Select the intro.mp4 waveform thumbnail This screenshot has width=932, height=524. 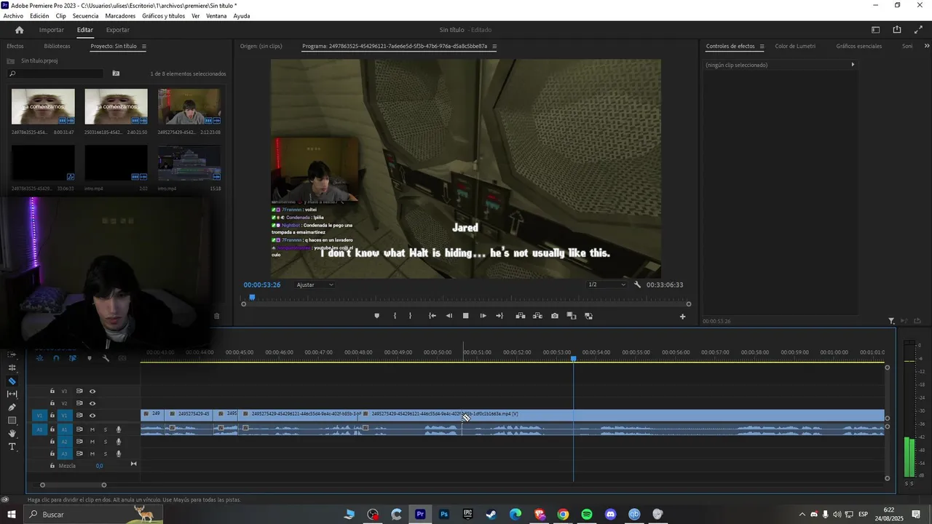(189, 163)
